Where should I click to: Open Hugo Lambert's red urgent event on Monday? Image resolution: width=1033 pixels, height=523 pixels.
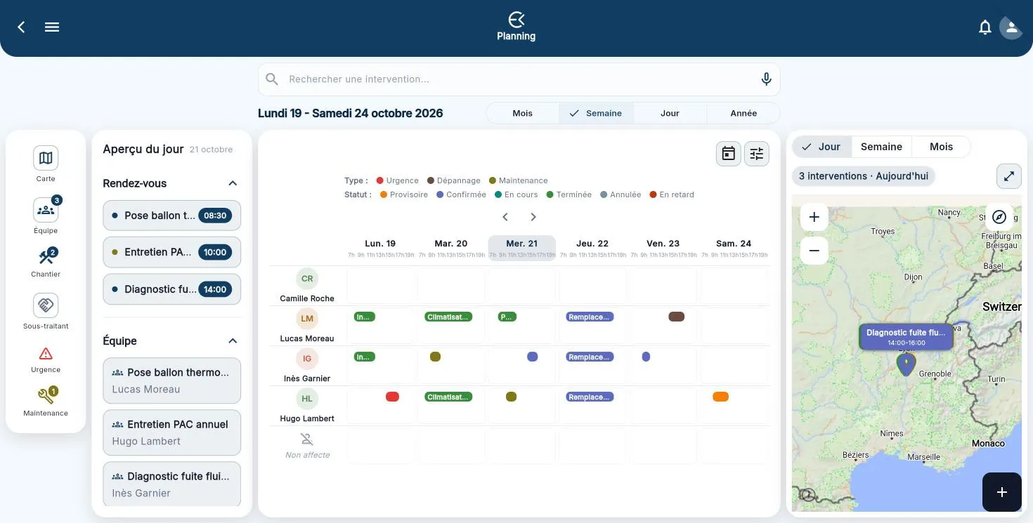coord(392,397)
